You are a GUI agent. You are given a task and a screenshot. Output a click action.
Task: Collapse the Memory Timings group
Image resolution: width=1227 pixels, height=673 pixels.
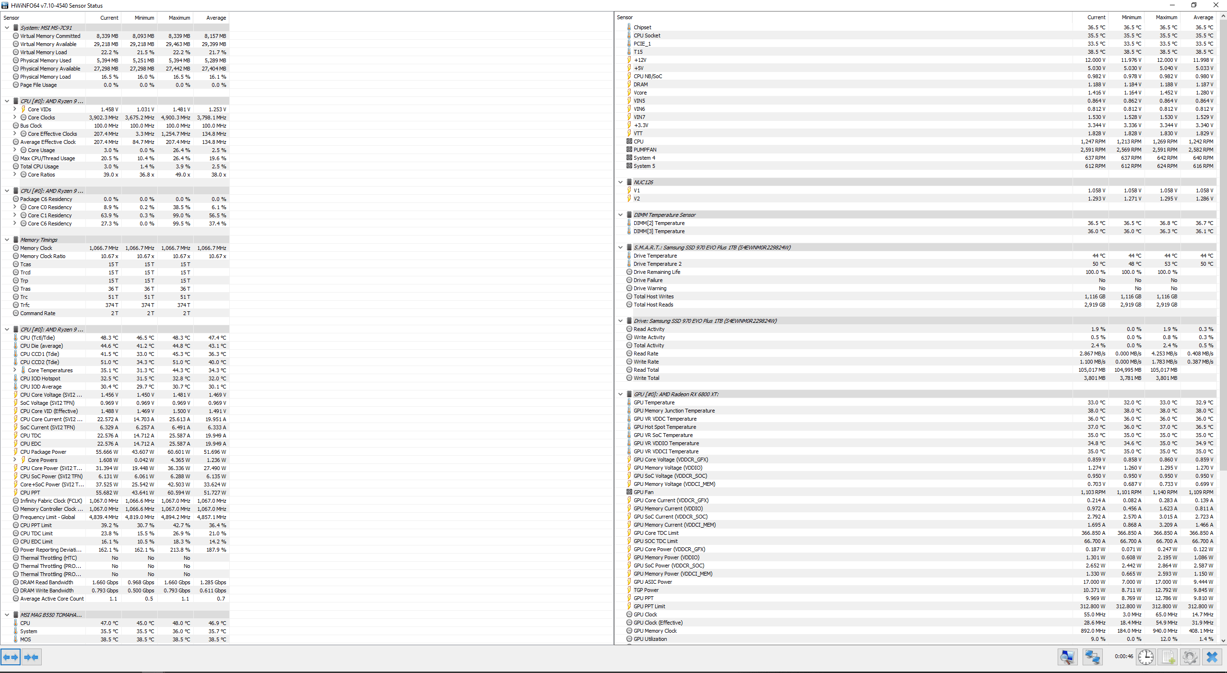[7, 240]
